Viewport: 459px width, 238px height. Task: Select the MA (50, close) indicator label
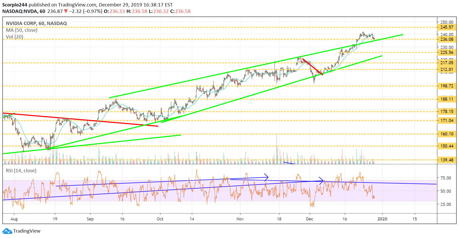(22, 30)
